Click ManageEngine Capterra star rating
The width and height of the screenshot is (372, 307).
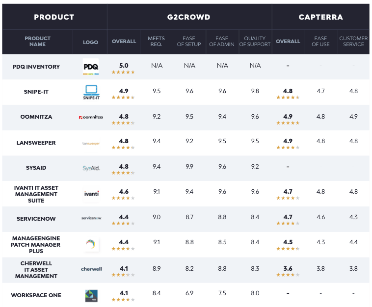coord(288,249)
